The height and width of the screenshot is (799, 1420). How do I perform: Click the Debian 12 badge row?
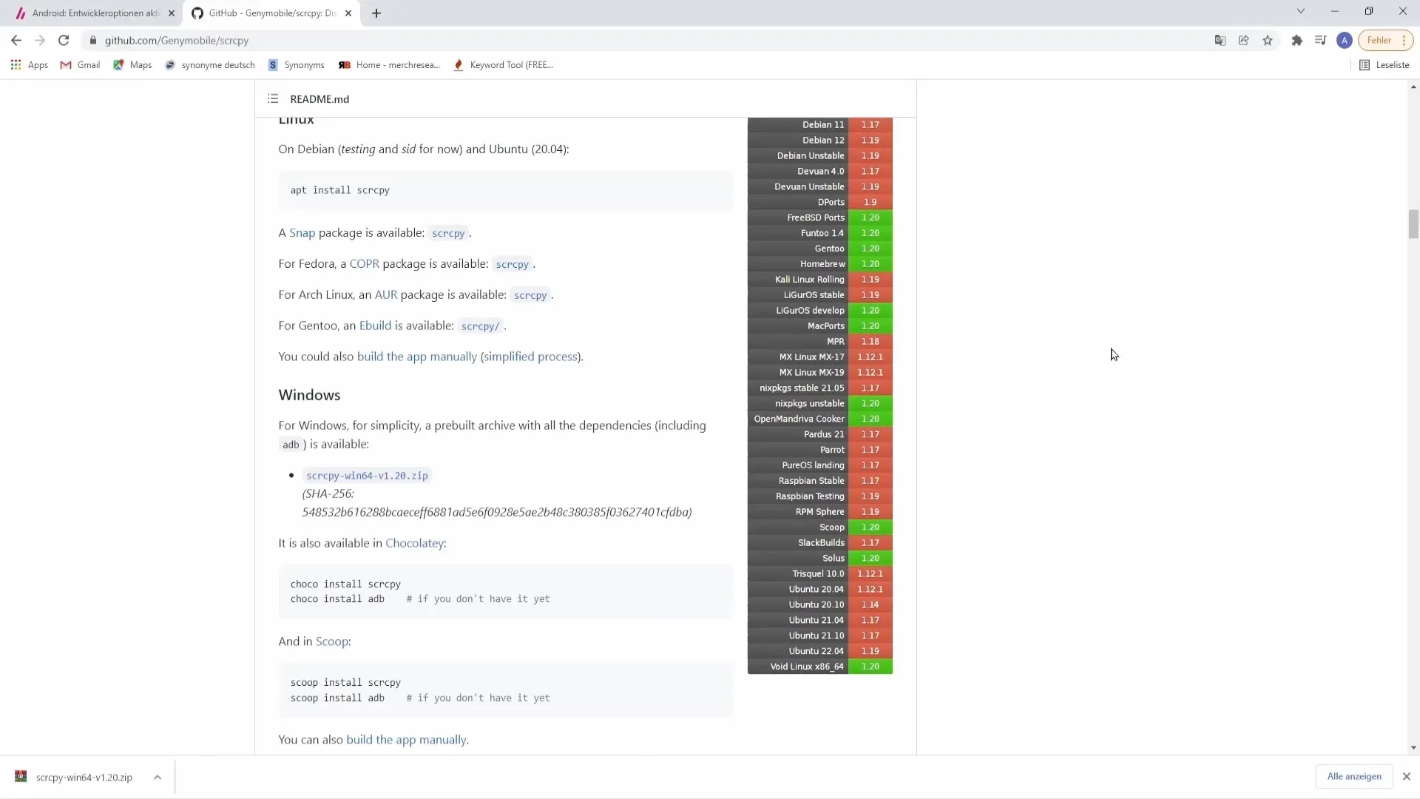[820, 141]
